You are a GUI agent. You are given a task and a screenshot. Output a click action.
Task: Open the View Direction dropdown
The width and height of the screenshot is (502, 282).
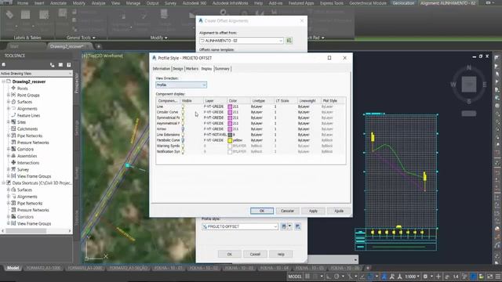click(181, 85)
